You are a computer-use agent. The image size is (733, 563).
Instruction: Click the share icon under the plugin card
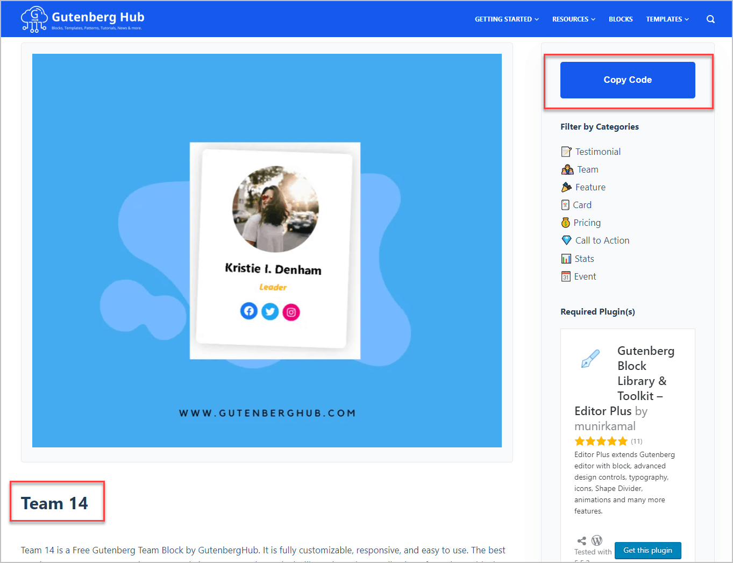pyautogui.click(x=581, y=540)
